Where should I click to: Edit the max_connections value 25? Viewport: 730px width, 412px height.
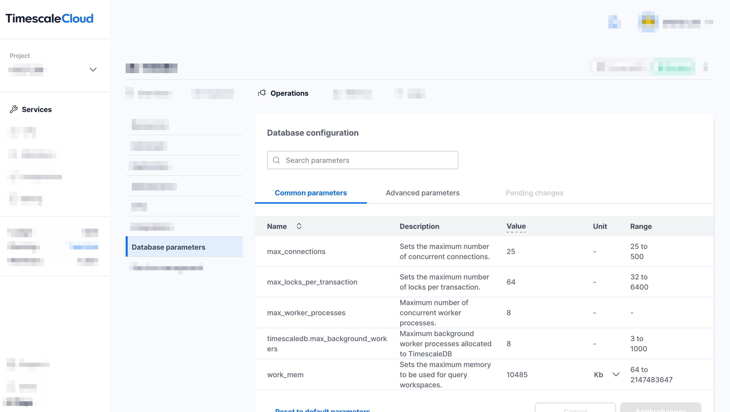tap(511, 251)
